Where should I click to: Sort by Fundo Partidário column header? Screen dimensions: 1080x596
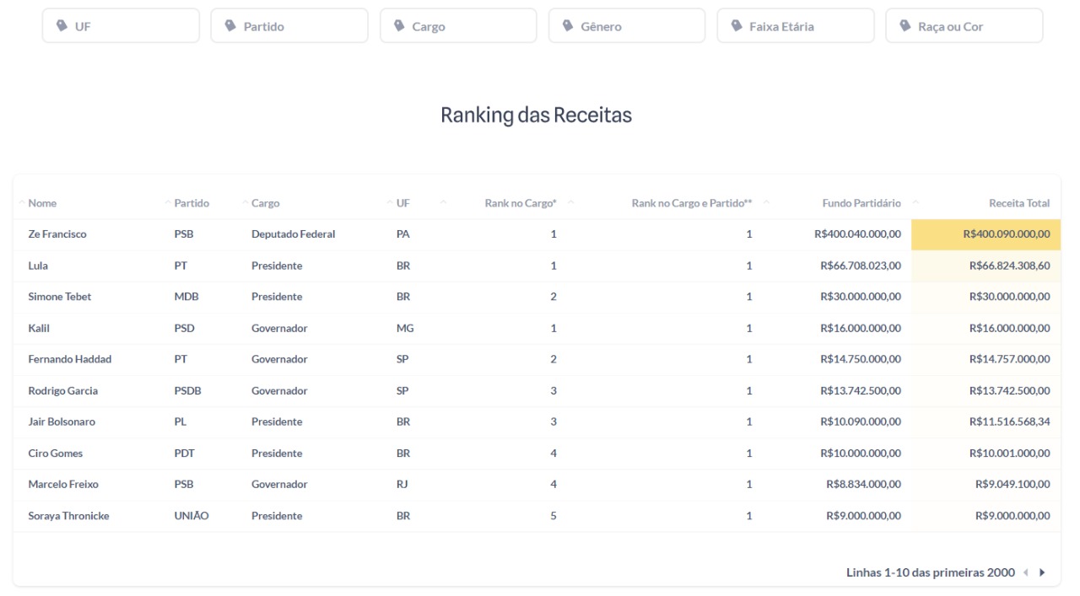pos(861,203)
